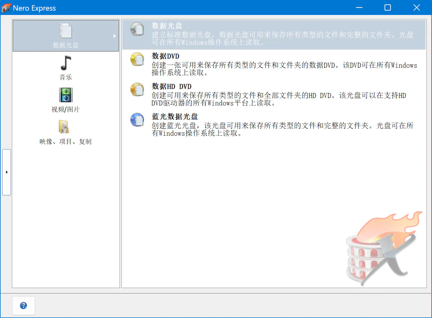Pick the 蓝光数据光盘 option title
Viewport: 432px width, 318px height.
point(175,117)
